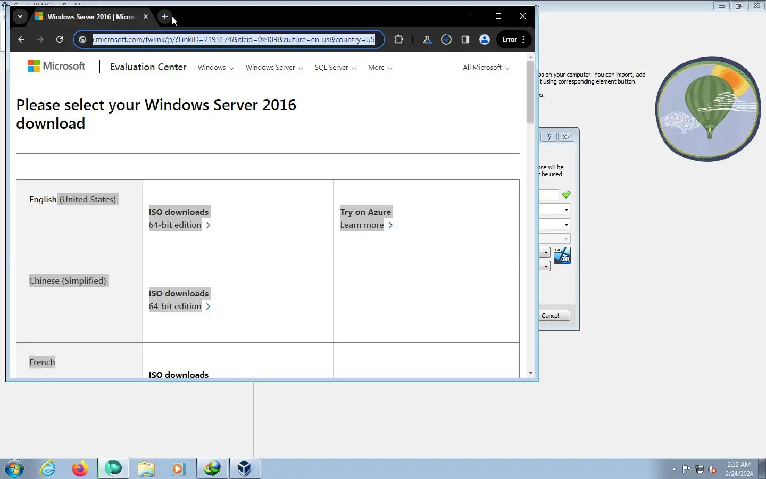Click the circular download status icon in toolbar
The image size is (766, 479).
[x=446, y=39]
